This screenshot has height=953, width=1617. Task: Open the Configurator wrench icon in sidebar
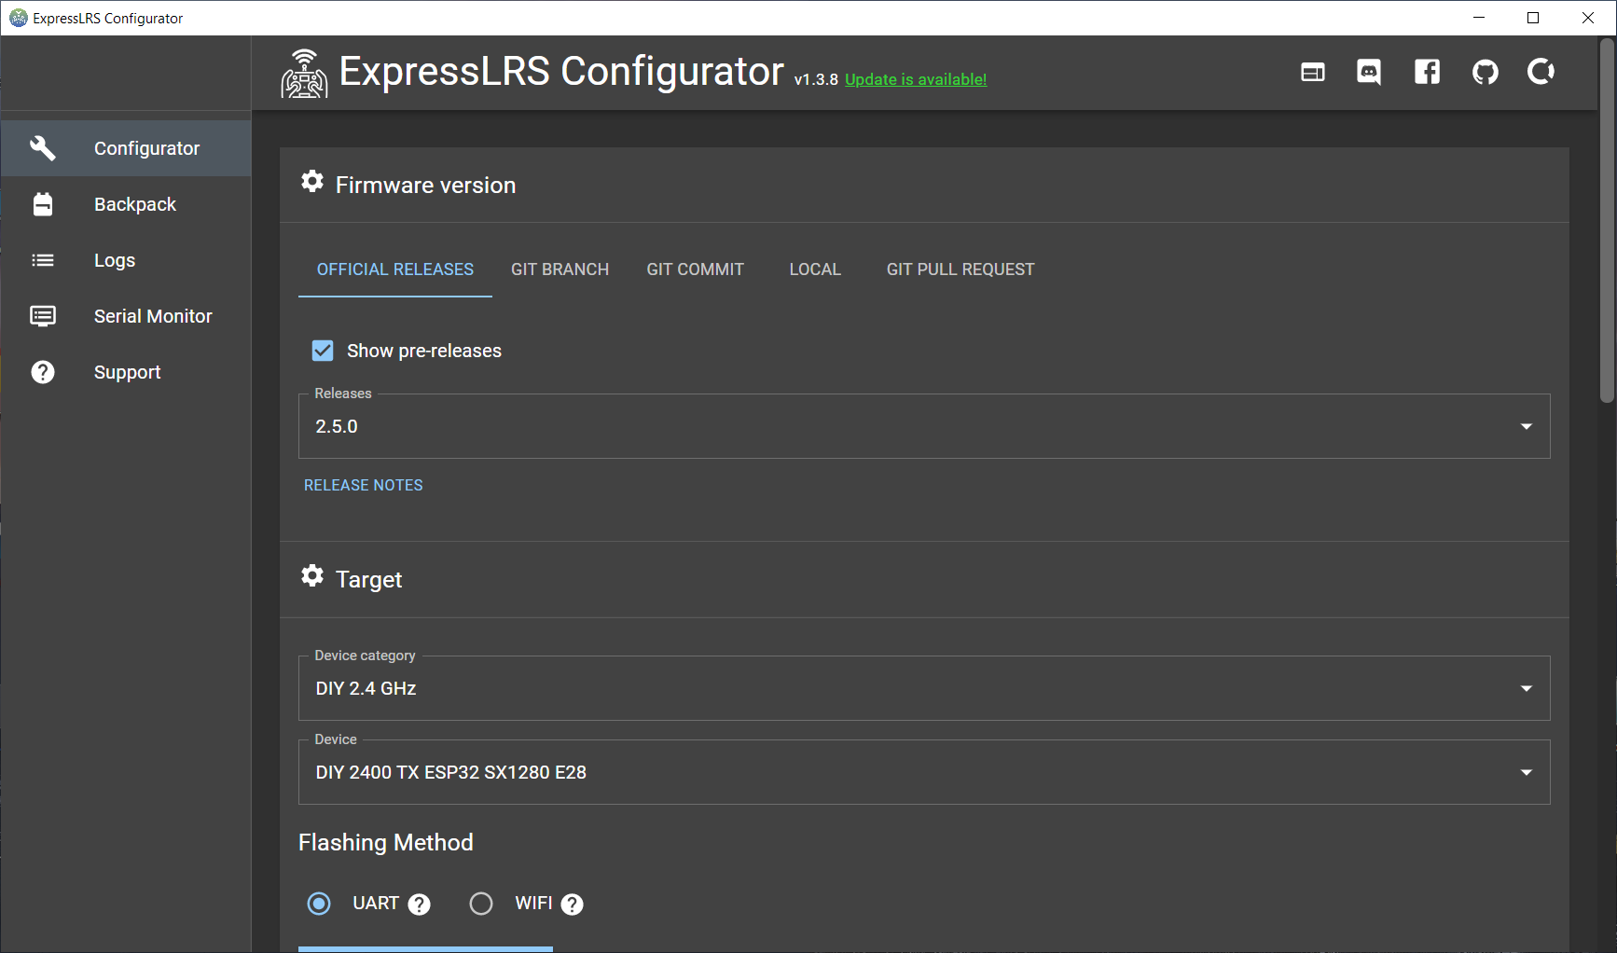point(43,148)
